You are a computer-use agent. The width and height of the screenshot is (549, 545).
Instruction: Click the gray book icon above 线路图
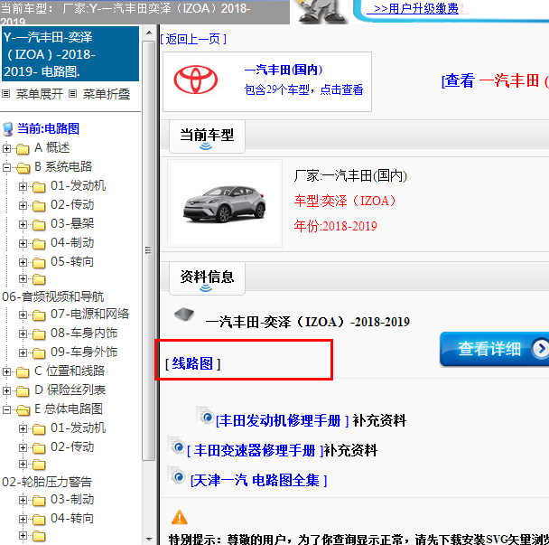tap(184, 315)
